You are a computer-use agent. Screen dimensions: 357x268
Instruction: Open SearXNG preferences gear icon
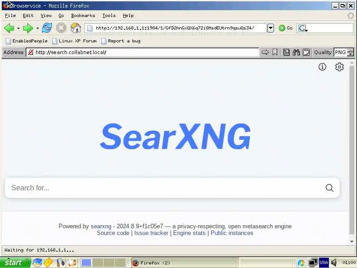click(339, 67)
